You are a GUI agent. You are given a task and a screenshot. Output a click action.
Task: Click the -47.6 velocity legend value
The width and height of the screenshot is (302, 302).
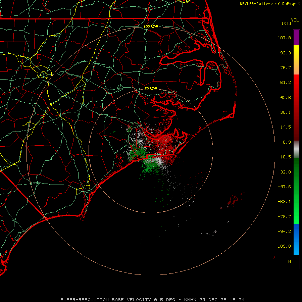[284, 187]
